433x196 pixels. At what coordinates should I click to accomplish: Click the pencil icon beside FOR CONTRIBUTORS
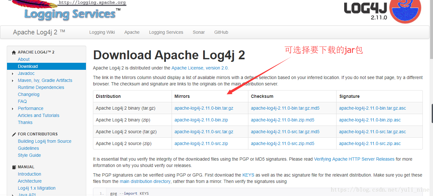14,134
